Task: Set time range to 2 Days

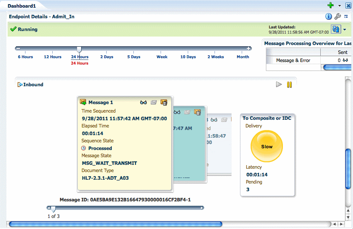Action: [x=107, y=57]
